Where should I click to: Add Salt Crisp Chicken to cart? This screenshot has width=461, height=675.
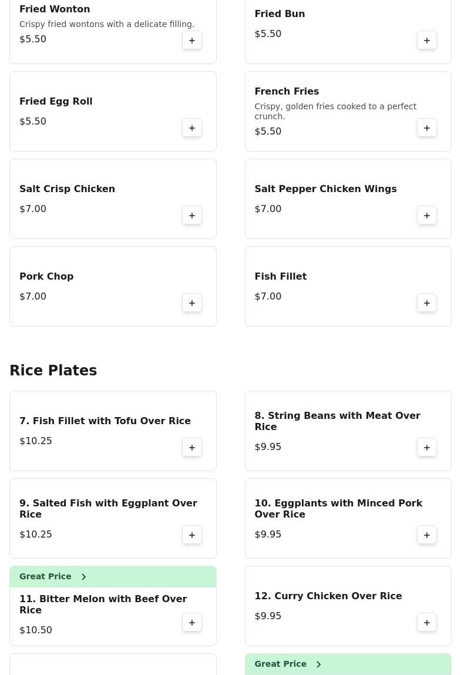pos(192,216)
